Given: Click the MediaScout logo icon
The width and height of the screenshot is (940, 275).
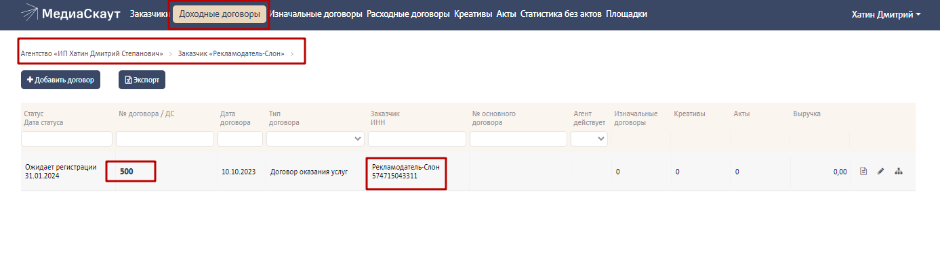Looking at the screenshot, I should point(29,14).
